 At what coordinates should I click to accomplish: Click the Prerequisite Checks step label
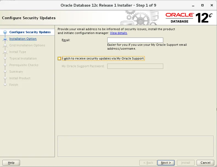tap(24, 65)
